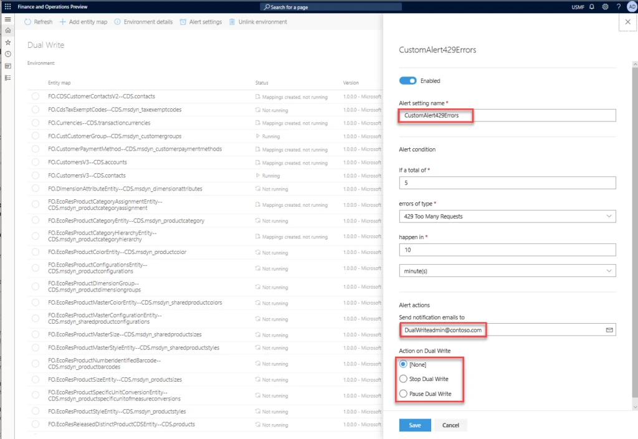The image size is (638, 439).
Task: Collapse navigation with the hamburger menu icon
Action: pos(8,20)
